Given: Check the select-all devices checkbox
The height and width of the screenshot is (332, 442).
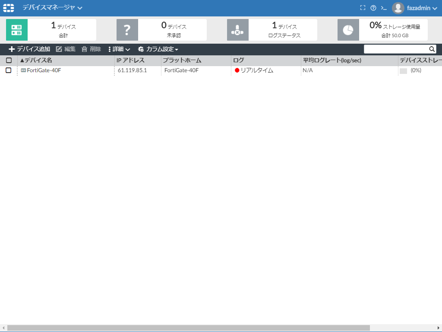Looking at the screenshot, I should (x=9, y=61).
